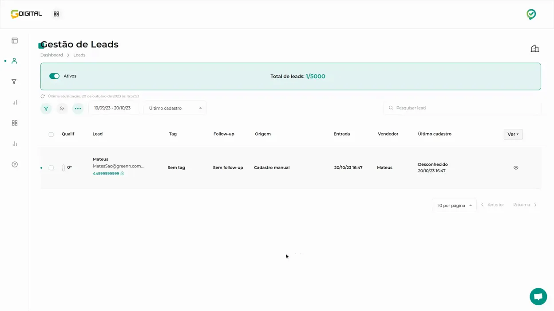Screen dimensions: 554x311
Task: Click the search magnifier icon
Action: (391, 108)
